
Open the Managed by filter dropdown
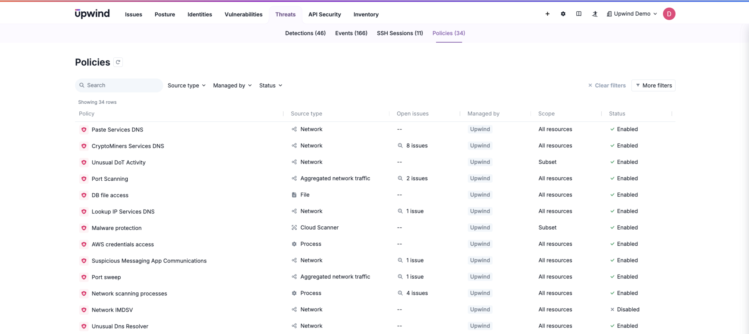232,85
